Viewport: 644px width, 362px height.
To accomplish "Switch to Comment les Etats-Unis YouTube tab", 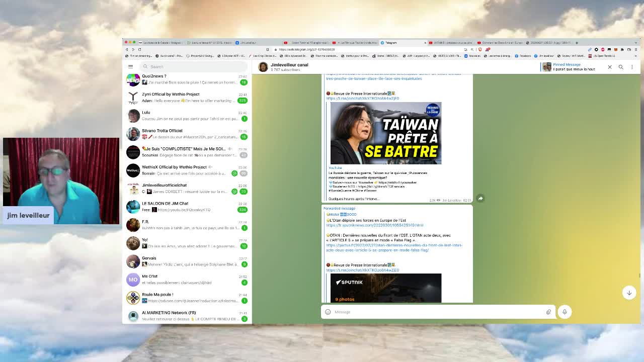I will (x=499, y=43).
